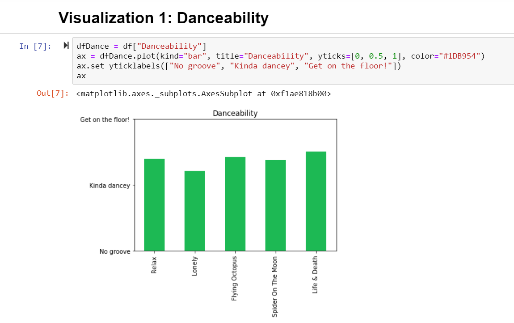Viewport: 514px width, 323px height.
Task: Click the 'Get on the floor!' axis label
Action: (105, 120)
